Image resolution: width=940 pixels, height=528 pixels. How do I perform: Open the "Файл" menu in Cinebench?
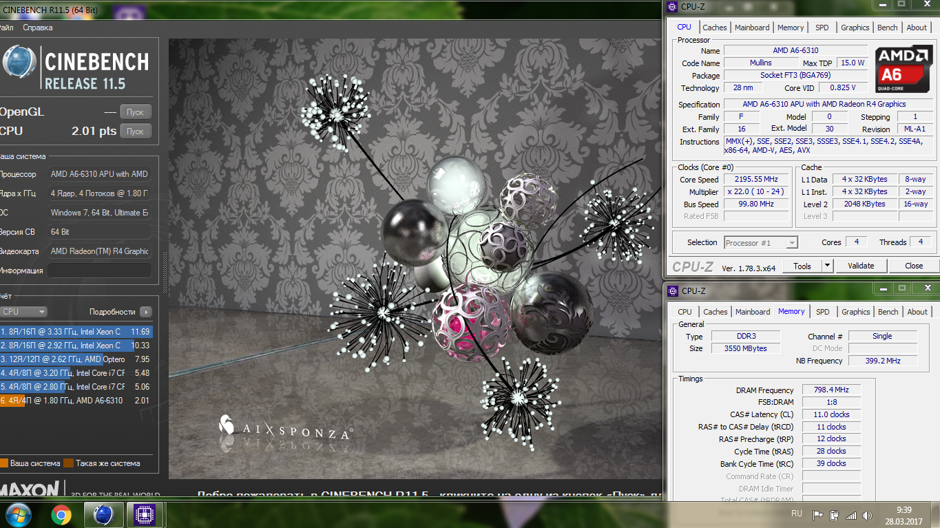(6, 28)
